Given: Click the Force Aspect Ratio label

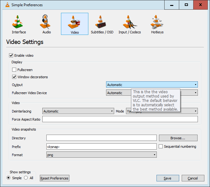Looking at the screenshot, I should coord(26,119).
